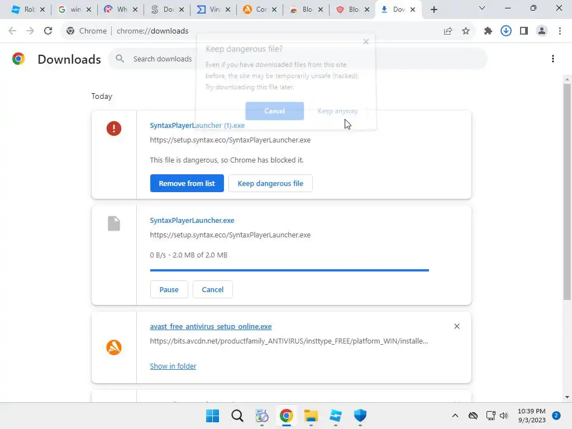Open File Explorer from the taskbar
The width and height of the screenshot is (572, 429).
pyautogui.click(x=311, y=416)
